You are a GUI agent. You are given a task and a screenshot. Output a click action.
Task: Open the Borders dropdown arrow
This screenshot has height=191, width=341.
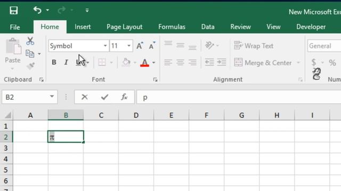tap(111, 63)
